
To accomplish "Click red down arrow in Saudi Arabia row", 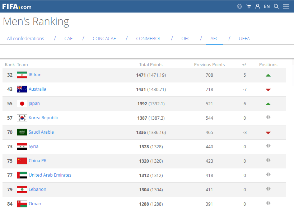I will point(268,133).
